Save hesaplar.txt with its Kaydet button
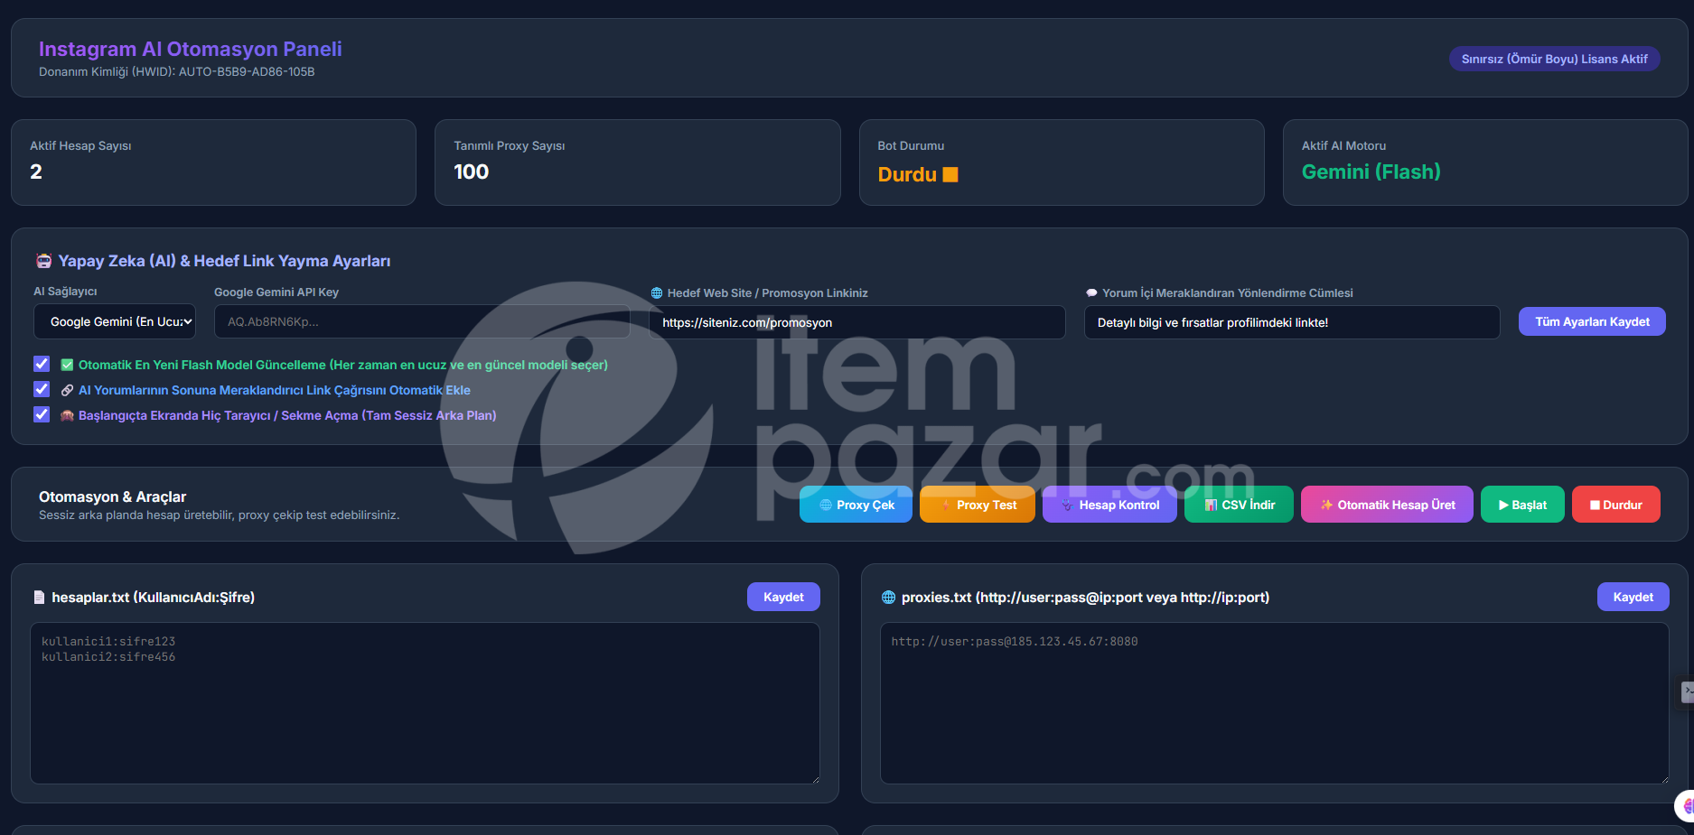The image size is (1694, 835). coord(783,597)
